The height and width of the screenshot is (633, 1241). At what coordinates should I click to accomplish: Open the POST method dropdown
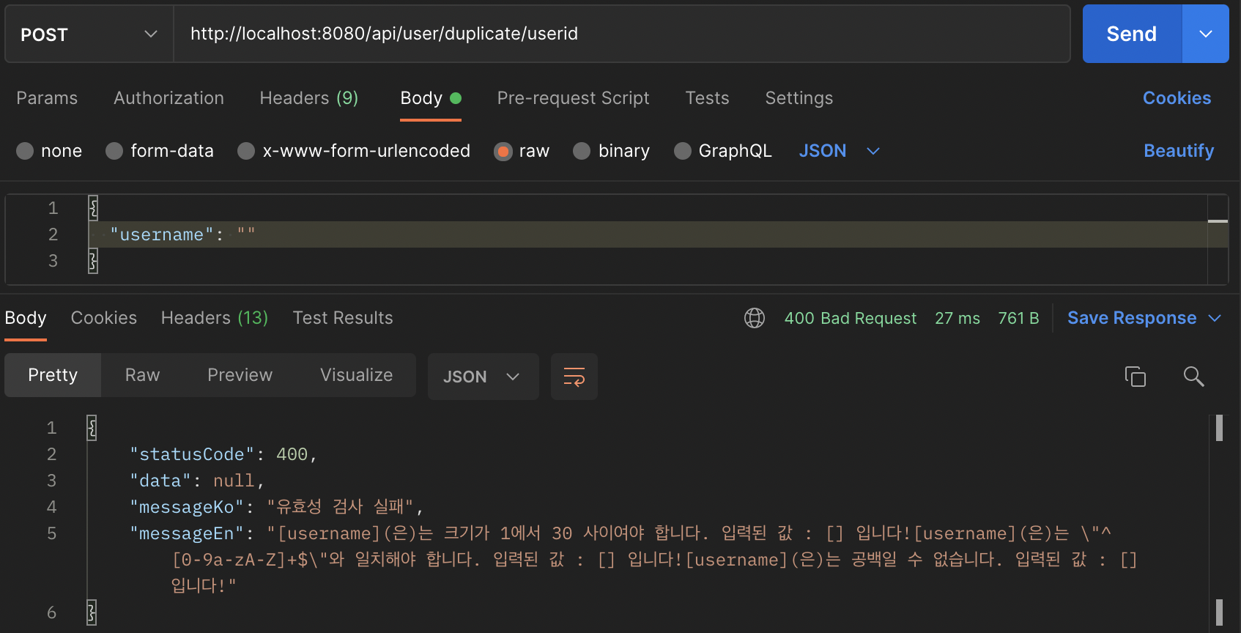(x=89, y=34)
